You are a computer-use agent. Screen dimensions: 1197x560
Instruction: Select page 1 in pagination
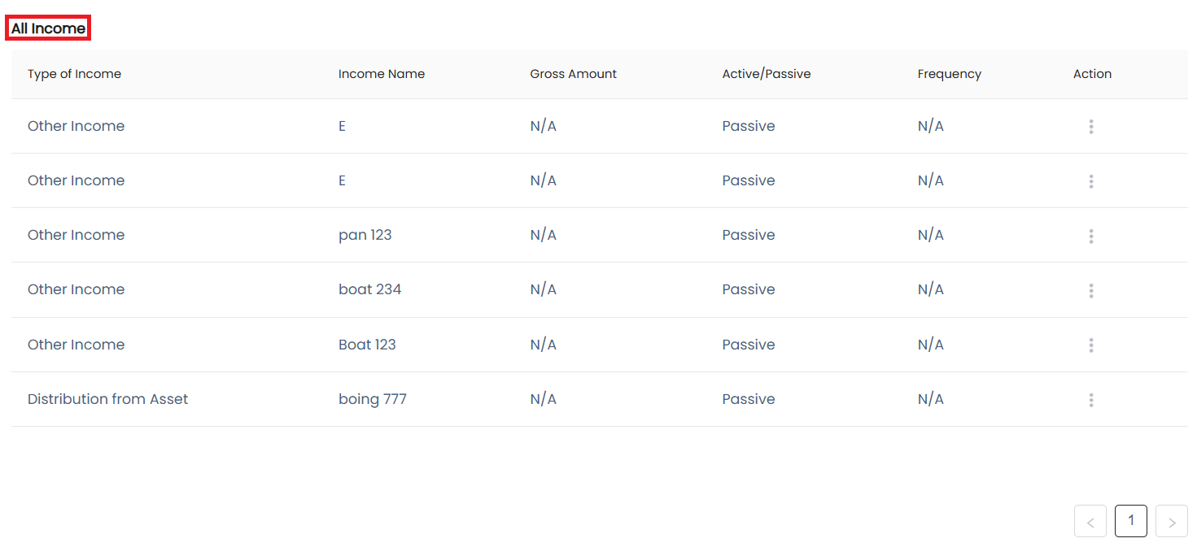pos(1130,521)
